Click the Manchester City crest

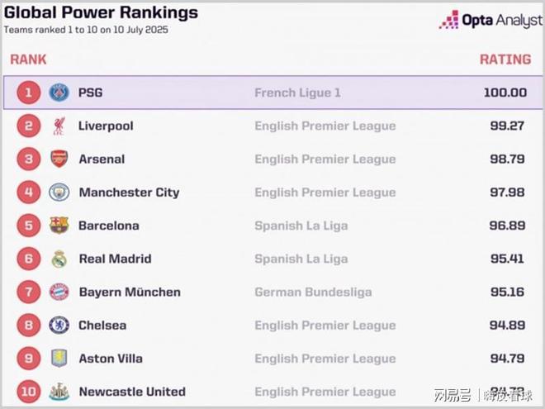59,193
